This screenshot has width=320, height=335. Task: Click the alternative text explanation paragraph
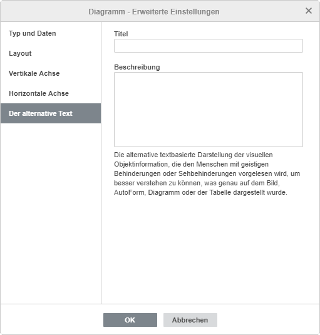tap(207, 173)
